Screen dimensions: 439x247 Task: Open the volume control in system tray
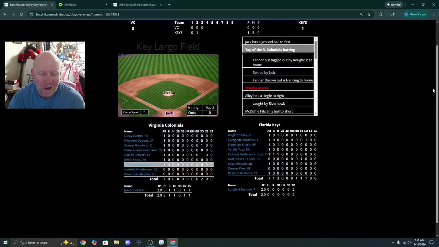coord(410,243)
